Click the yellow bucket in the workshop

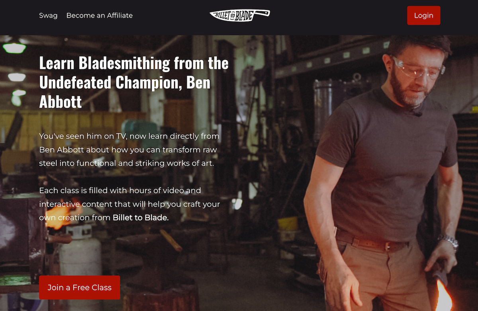[288, 223]
